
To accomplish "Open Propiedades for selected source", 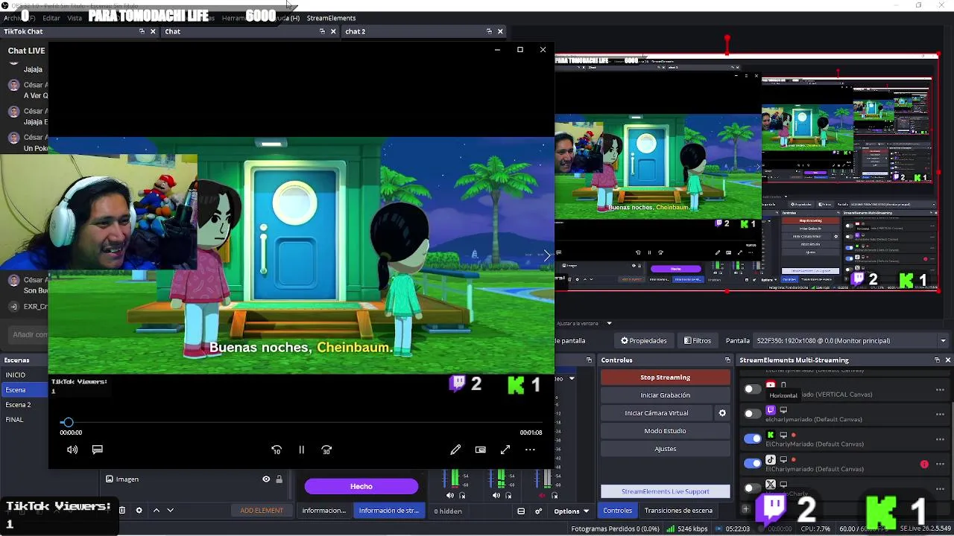I will 644,341.
